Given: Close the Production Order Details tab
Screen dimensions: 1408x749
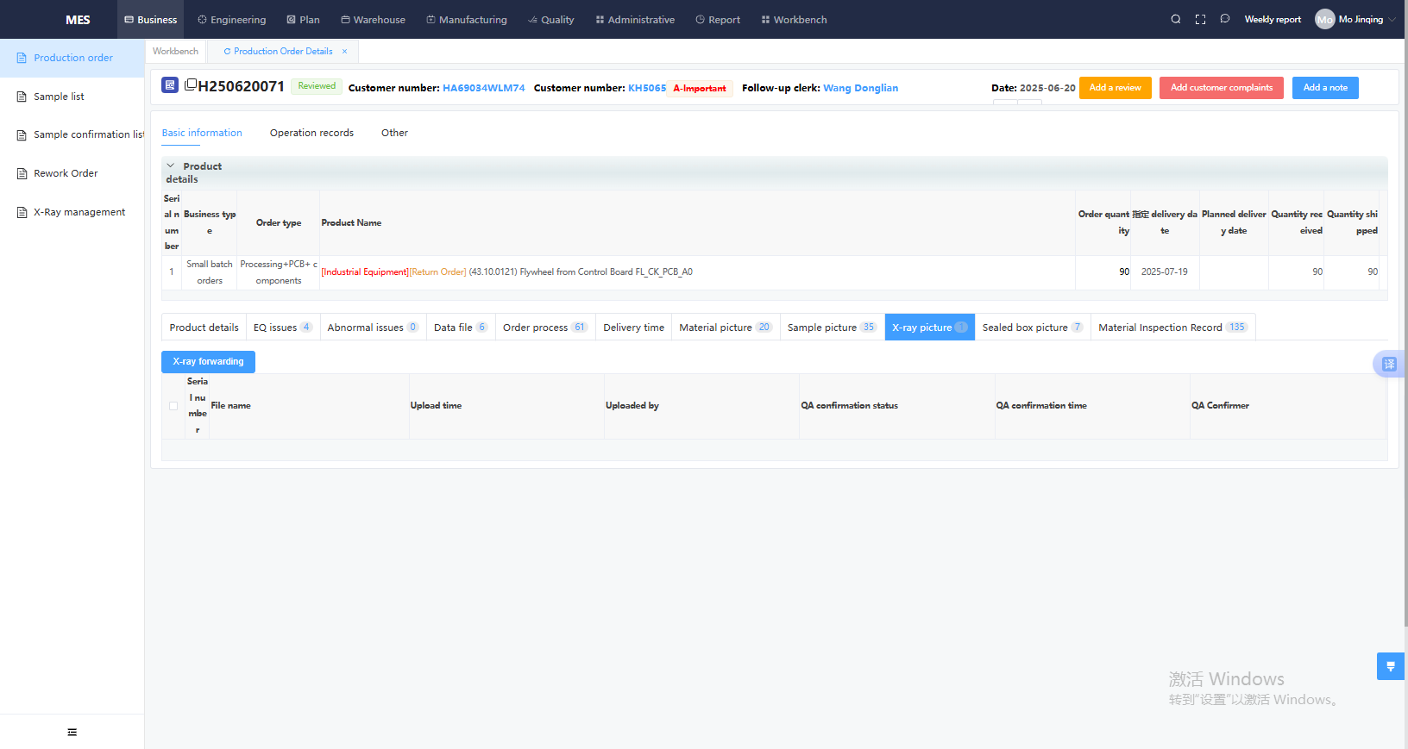Looking at the screenshot, I should 344,52.
